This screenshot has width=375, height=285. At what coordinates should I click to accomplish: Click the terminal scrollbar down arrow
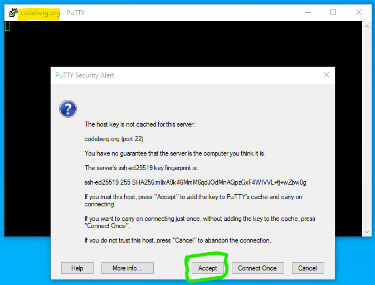tap(367, 231)
